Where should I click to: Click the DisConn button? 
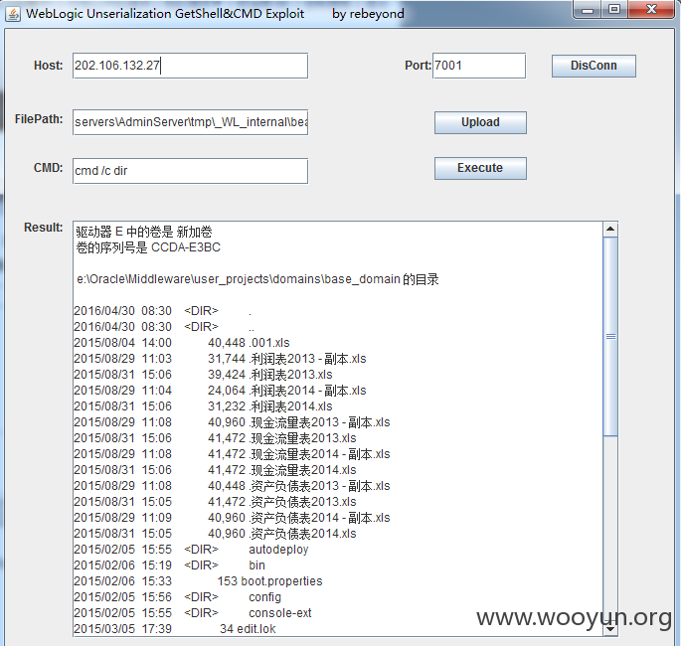point(594,66)
